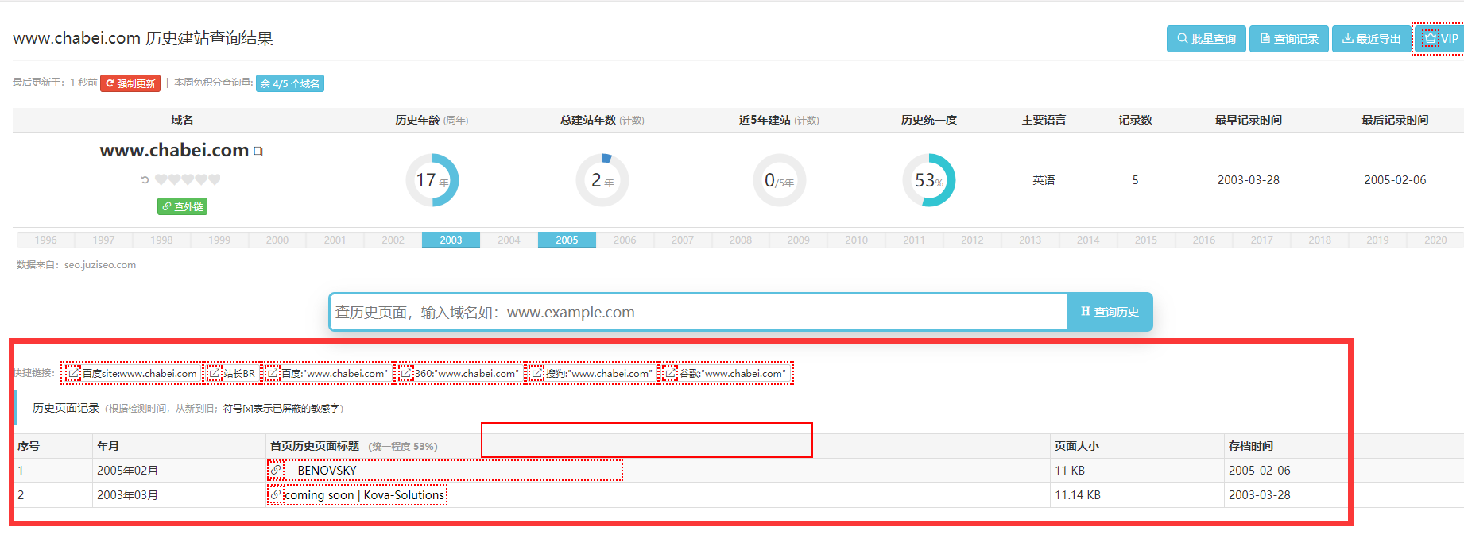Click the 存档时间 column header
1464x542 pixels.
click(1251, 446)
